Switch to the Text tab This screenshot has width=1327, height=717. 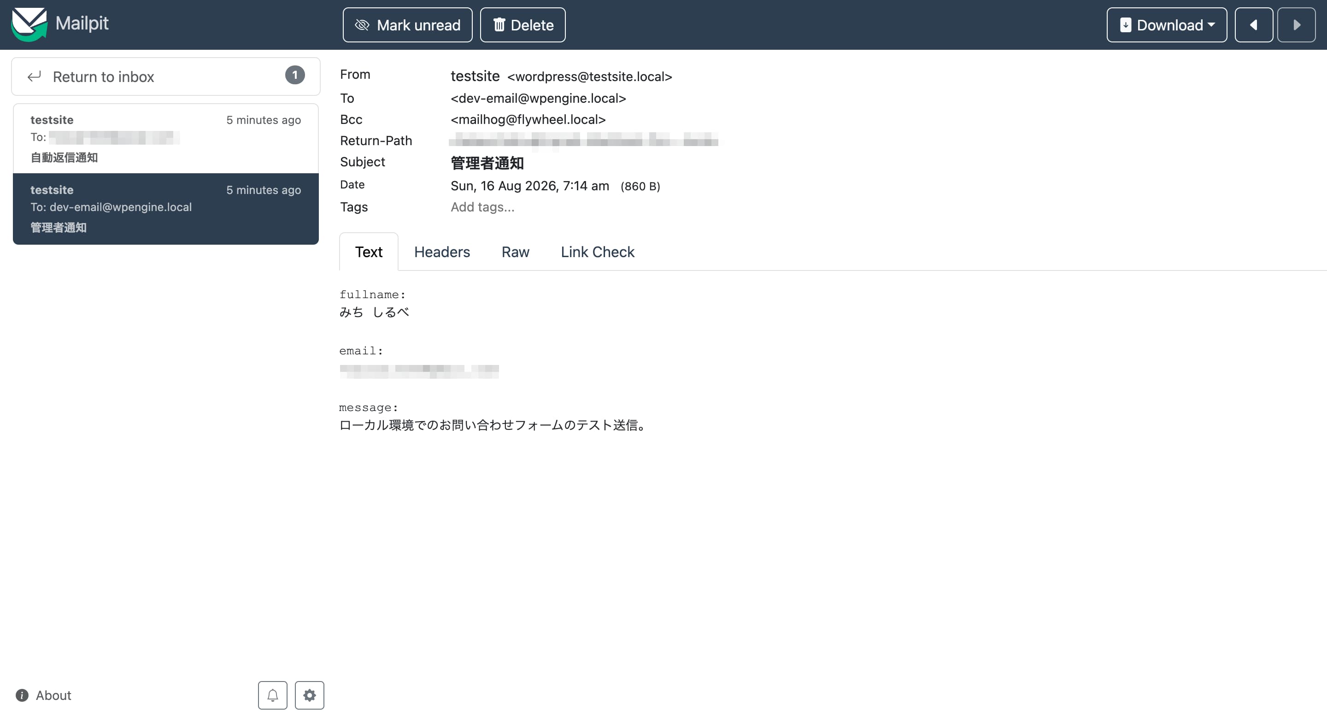368,252
